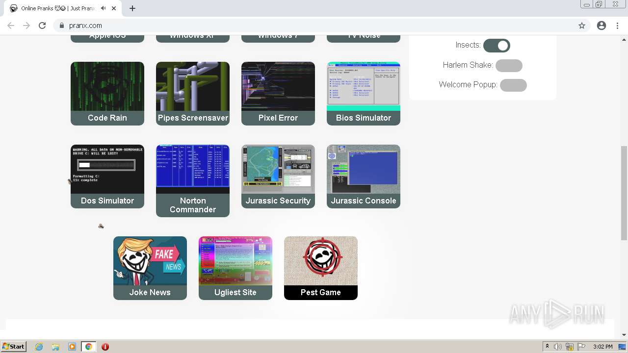Launch the Pixel Error prank
The height and width of the screenshot is (353, 628).
click(x=278, y=94)
